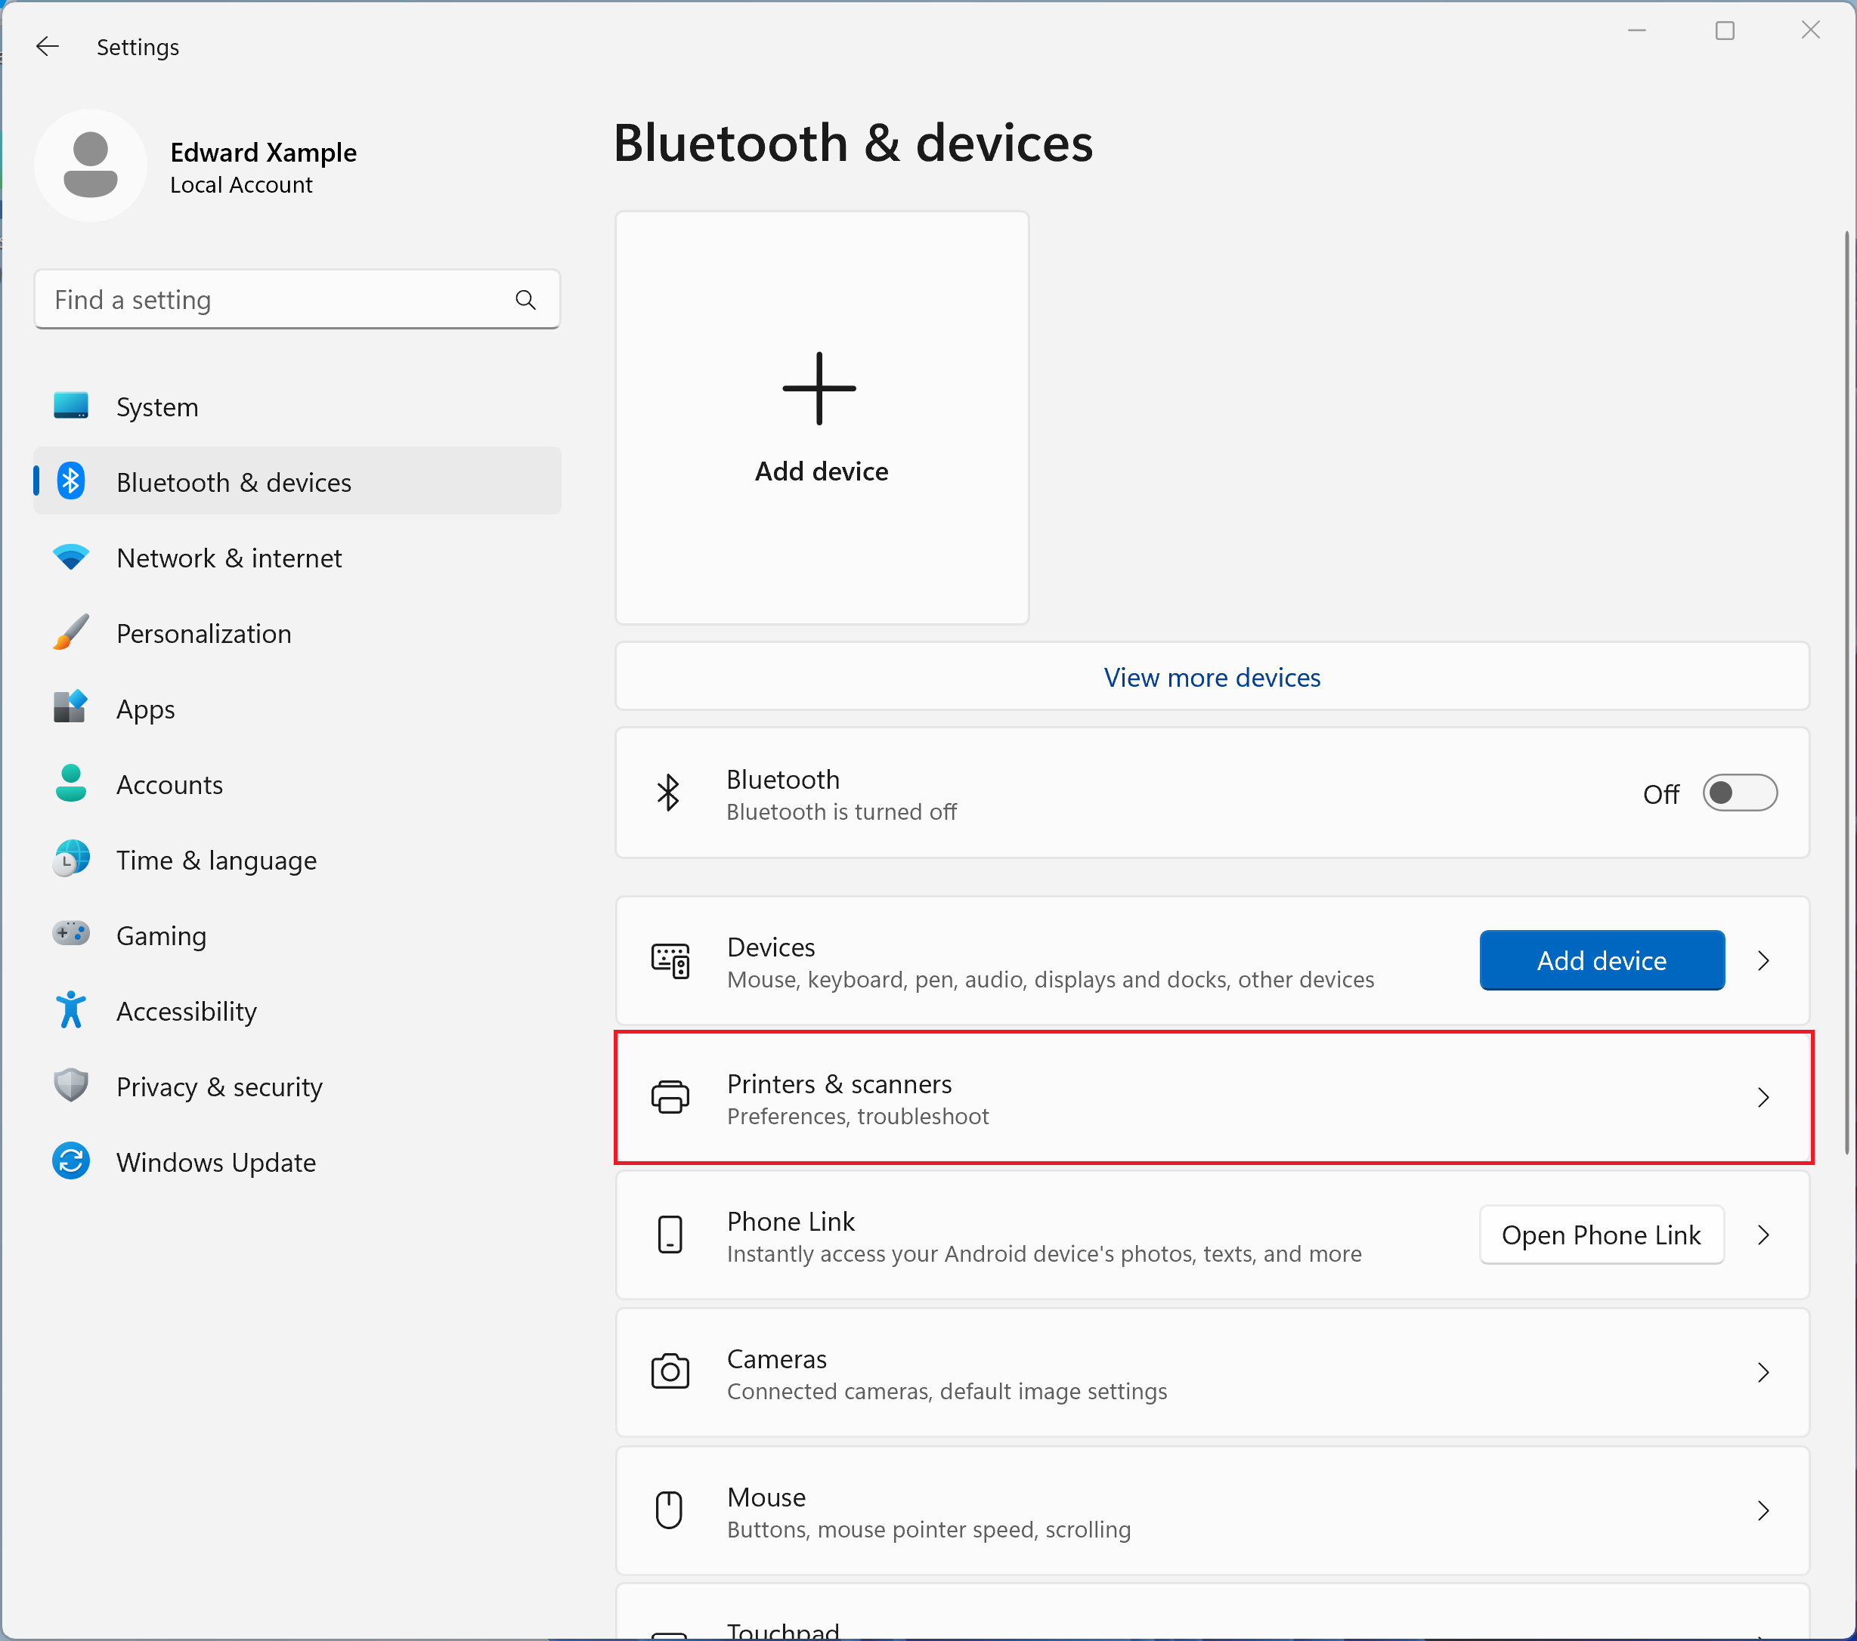
Task: Open Apps settings category
Action: tap(297, 709)
